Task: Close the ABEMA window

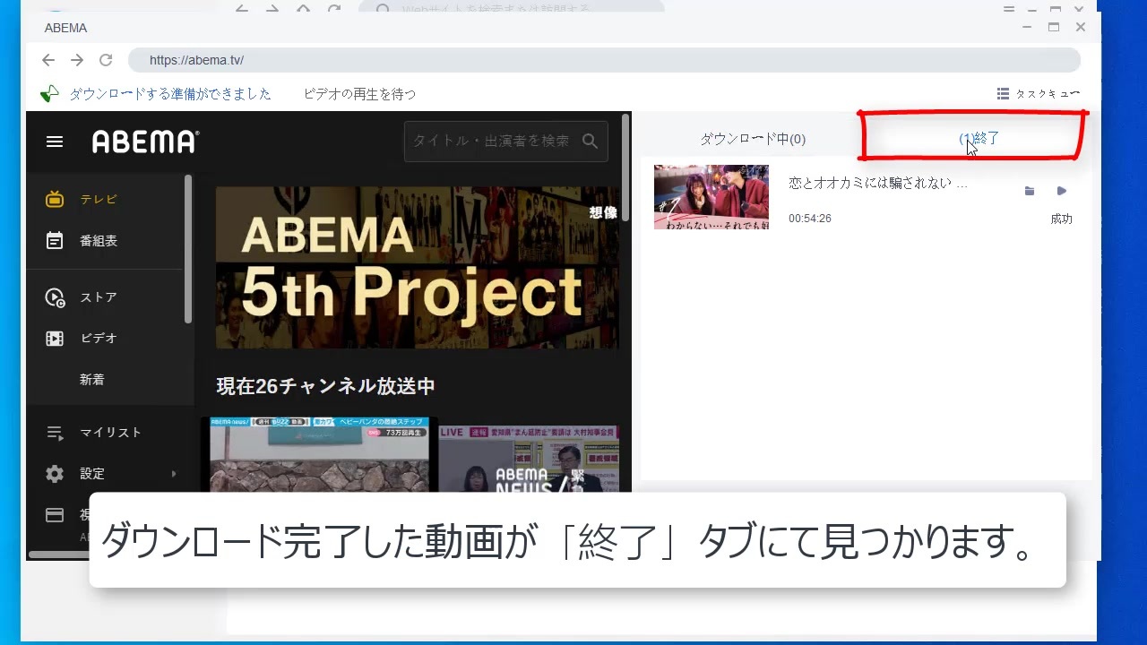Action: (x=1081, y=27)
